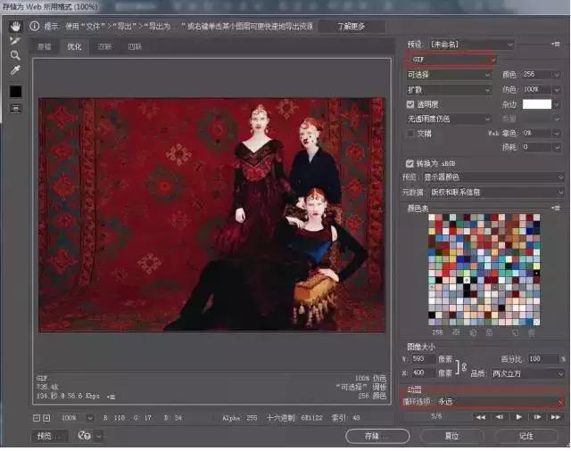Click the 预览 preview button

pyautogui.click(x=49, y=436)
